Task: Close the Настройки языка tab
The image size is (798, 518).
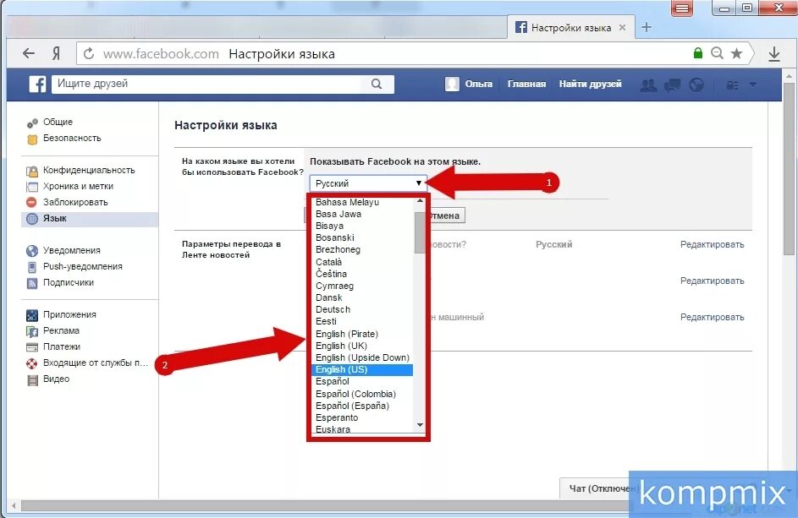Action: (x=623, y=27)
